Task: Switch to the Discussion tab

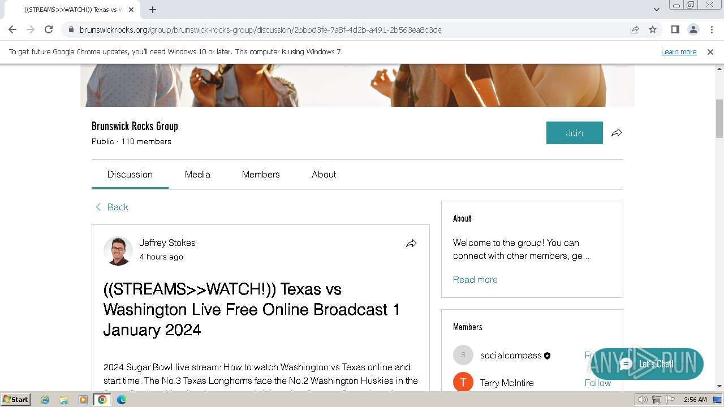Action: point(130,174)
